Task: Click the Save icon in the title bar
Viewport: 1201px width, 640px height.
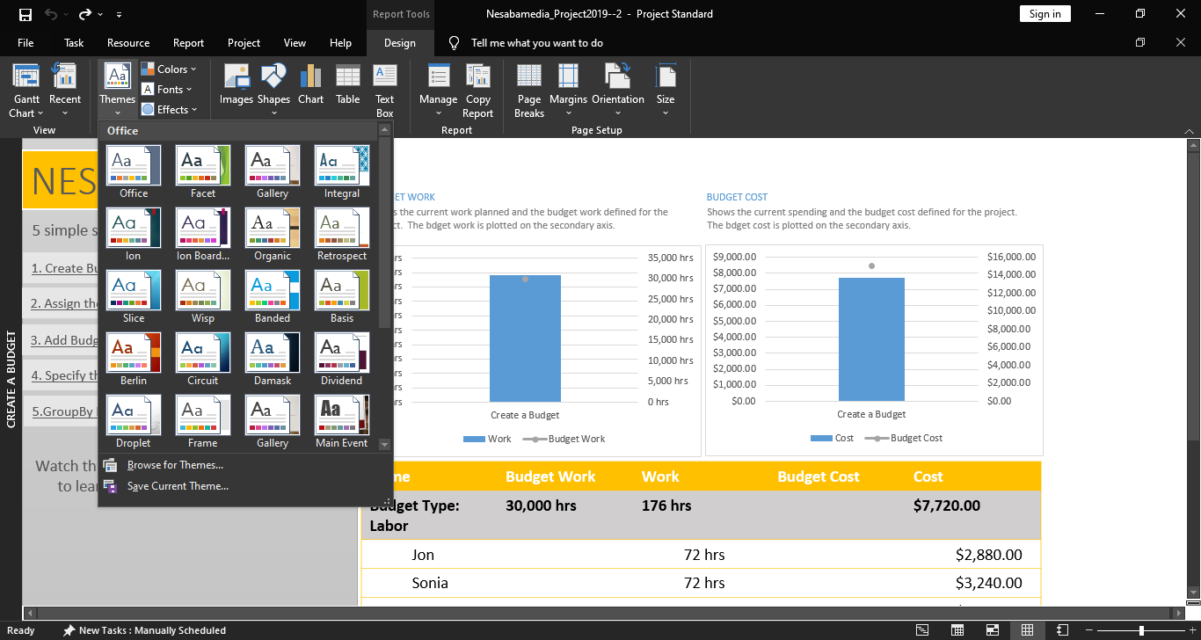Action: pyautogui.click(x=25, y=14)
